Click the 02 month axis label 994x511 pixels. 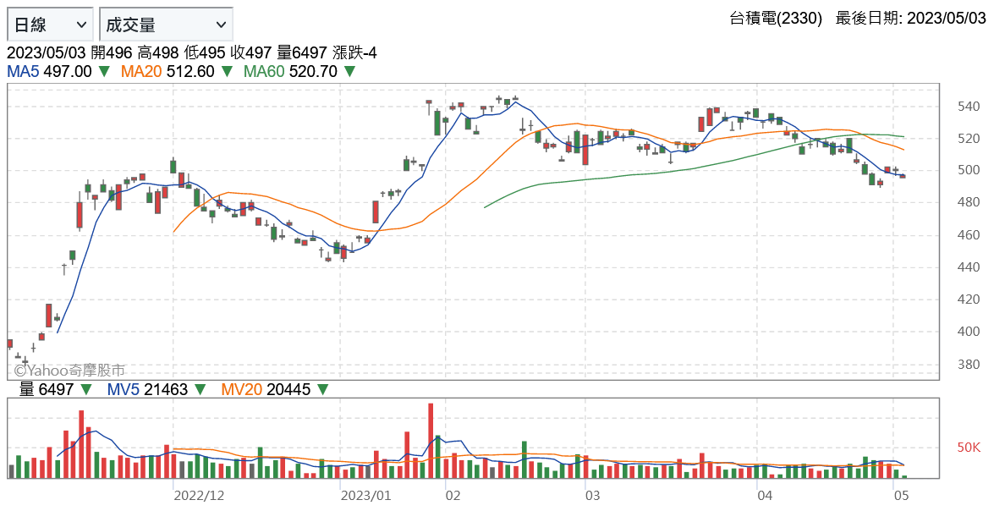point(453,495)
